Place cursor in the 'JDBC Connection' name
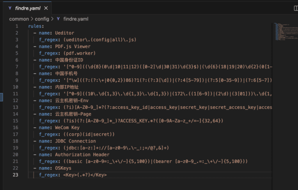The image size is (298, 190). (75, 141)
